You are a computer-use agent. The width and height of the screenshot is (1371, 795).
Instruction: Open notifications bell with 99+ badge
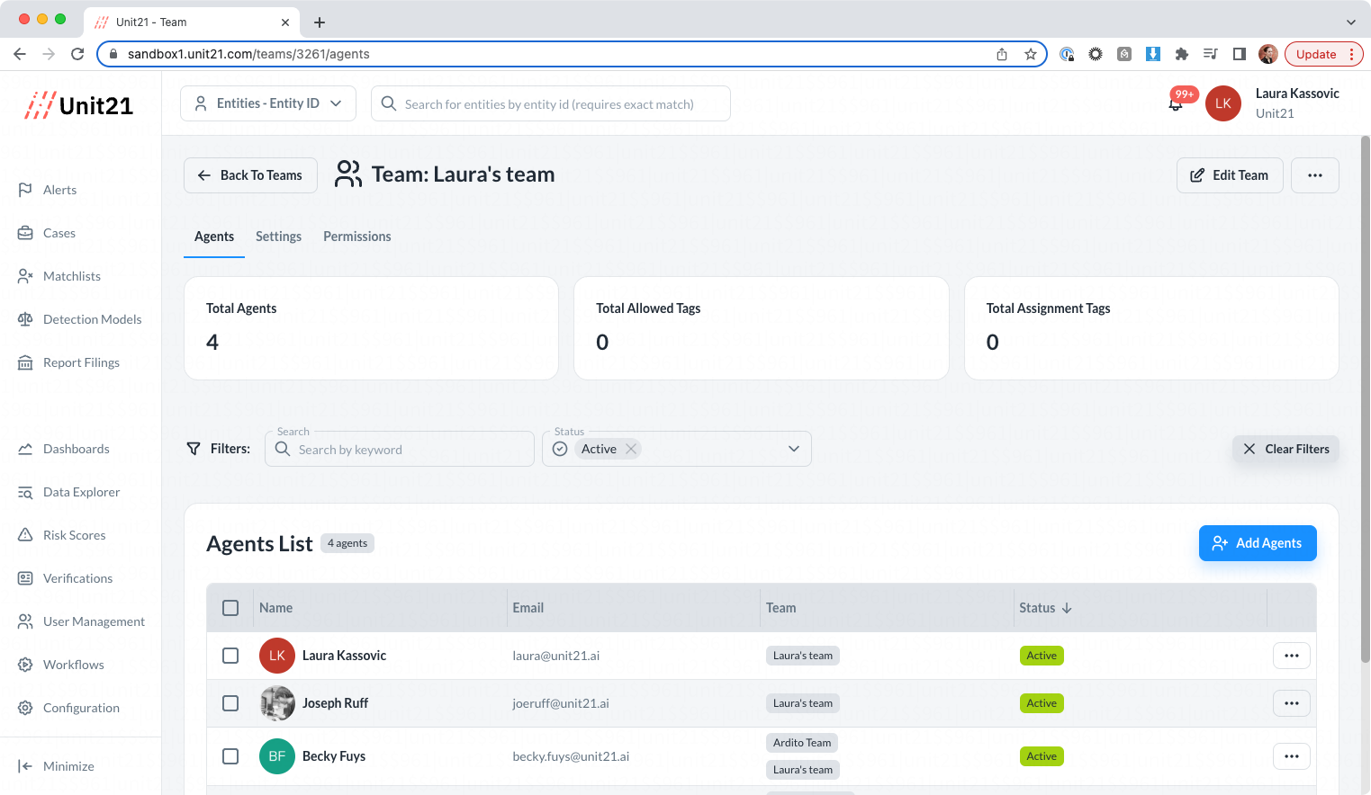click(1176, 103)
